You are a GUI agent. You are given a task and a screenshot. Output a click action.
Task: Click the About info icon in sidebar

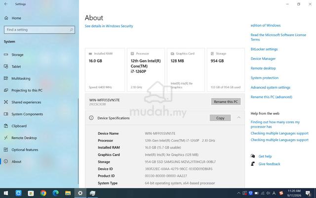point(6,161)
